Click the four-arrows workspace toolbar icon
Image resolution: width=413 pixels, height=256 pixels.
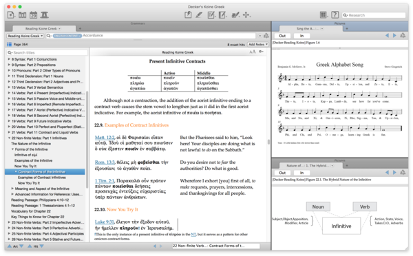click(x=246, y=15)
